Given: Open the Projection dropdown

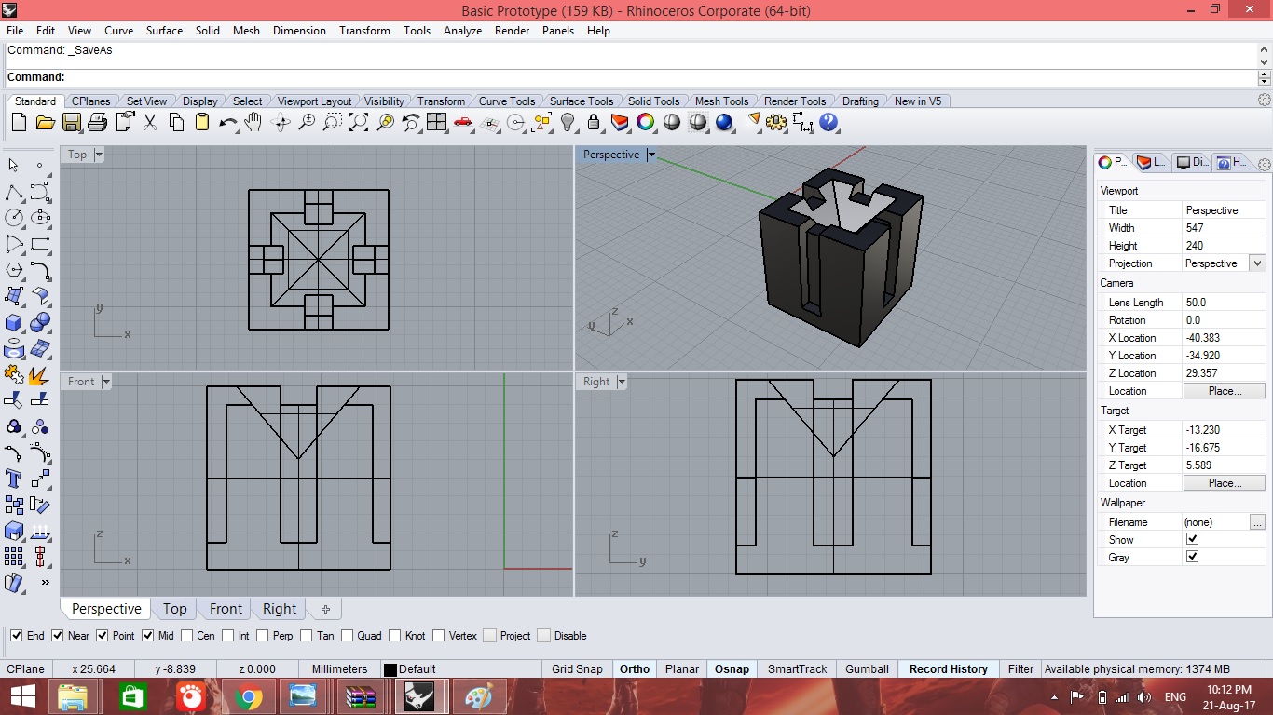Looking at the screenshot, I should (x=1257, y=263).
